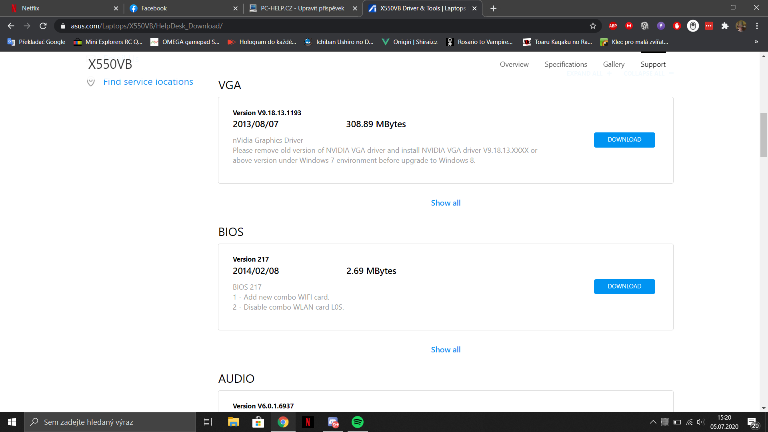The width and height of the screenshot is (768, 432).
Task: Open Spotify from the taskbar
Action: pyautogui.click(x=357, y=422)
